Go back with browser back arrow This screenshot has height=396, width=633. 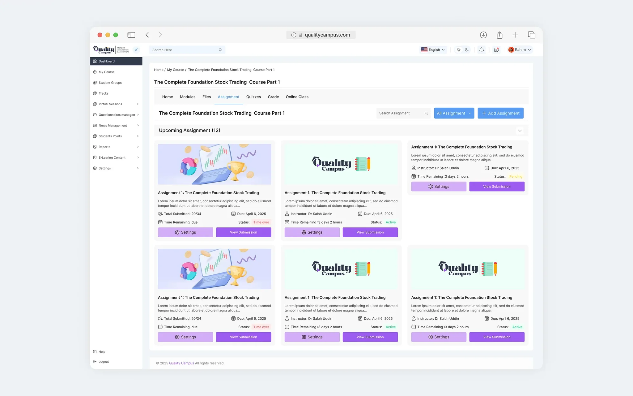(x=147, y=35)
